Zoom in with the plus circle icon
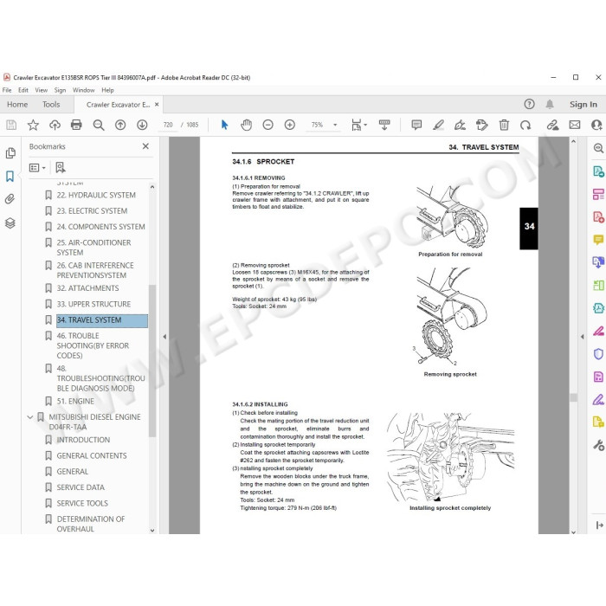606x606 pixels. [290, 125]
